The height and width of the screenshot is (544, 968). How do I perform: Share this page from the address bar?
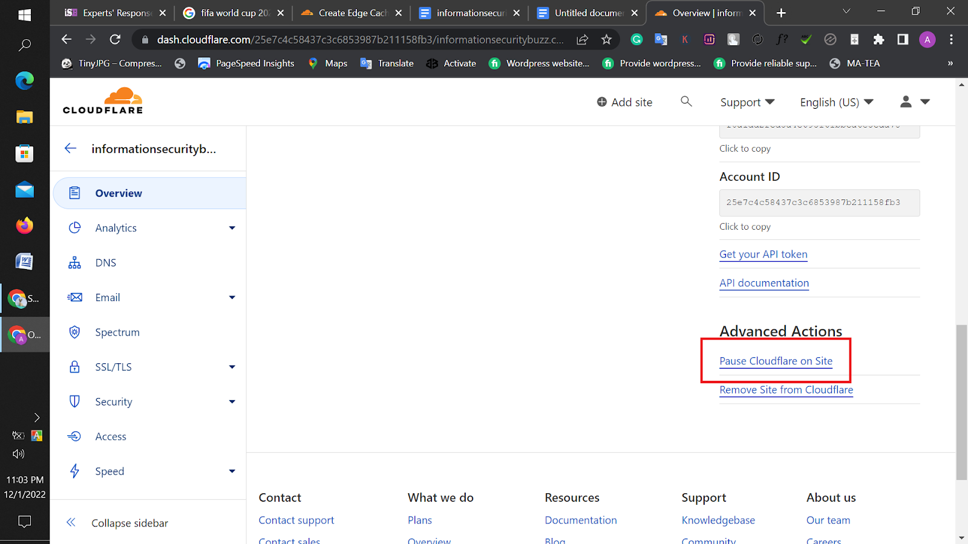pyautogui.click(x=582, y=39)
